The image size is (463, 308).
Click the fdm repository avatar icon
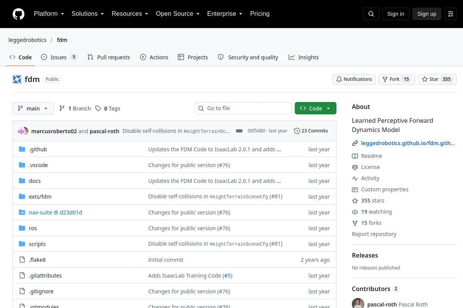[x=17, y=79]
